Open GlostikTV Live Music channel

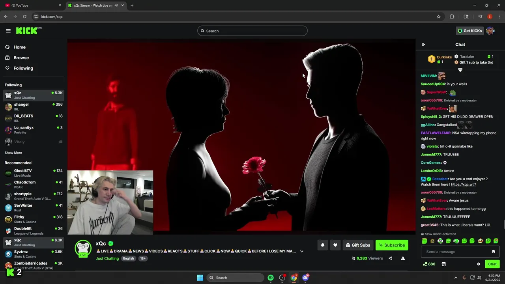point(34,173)
